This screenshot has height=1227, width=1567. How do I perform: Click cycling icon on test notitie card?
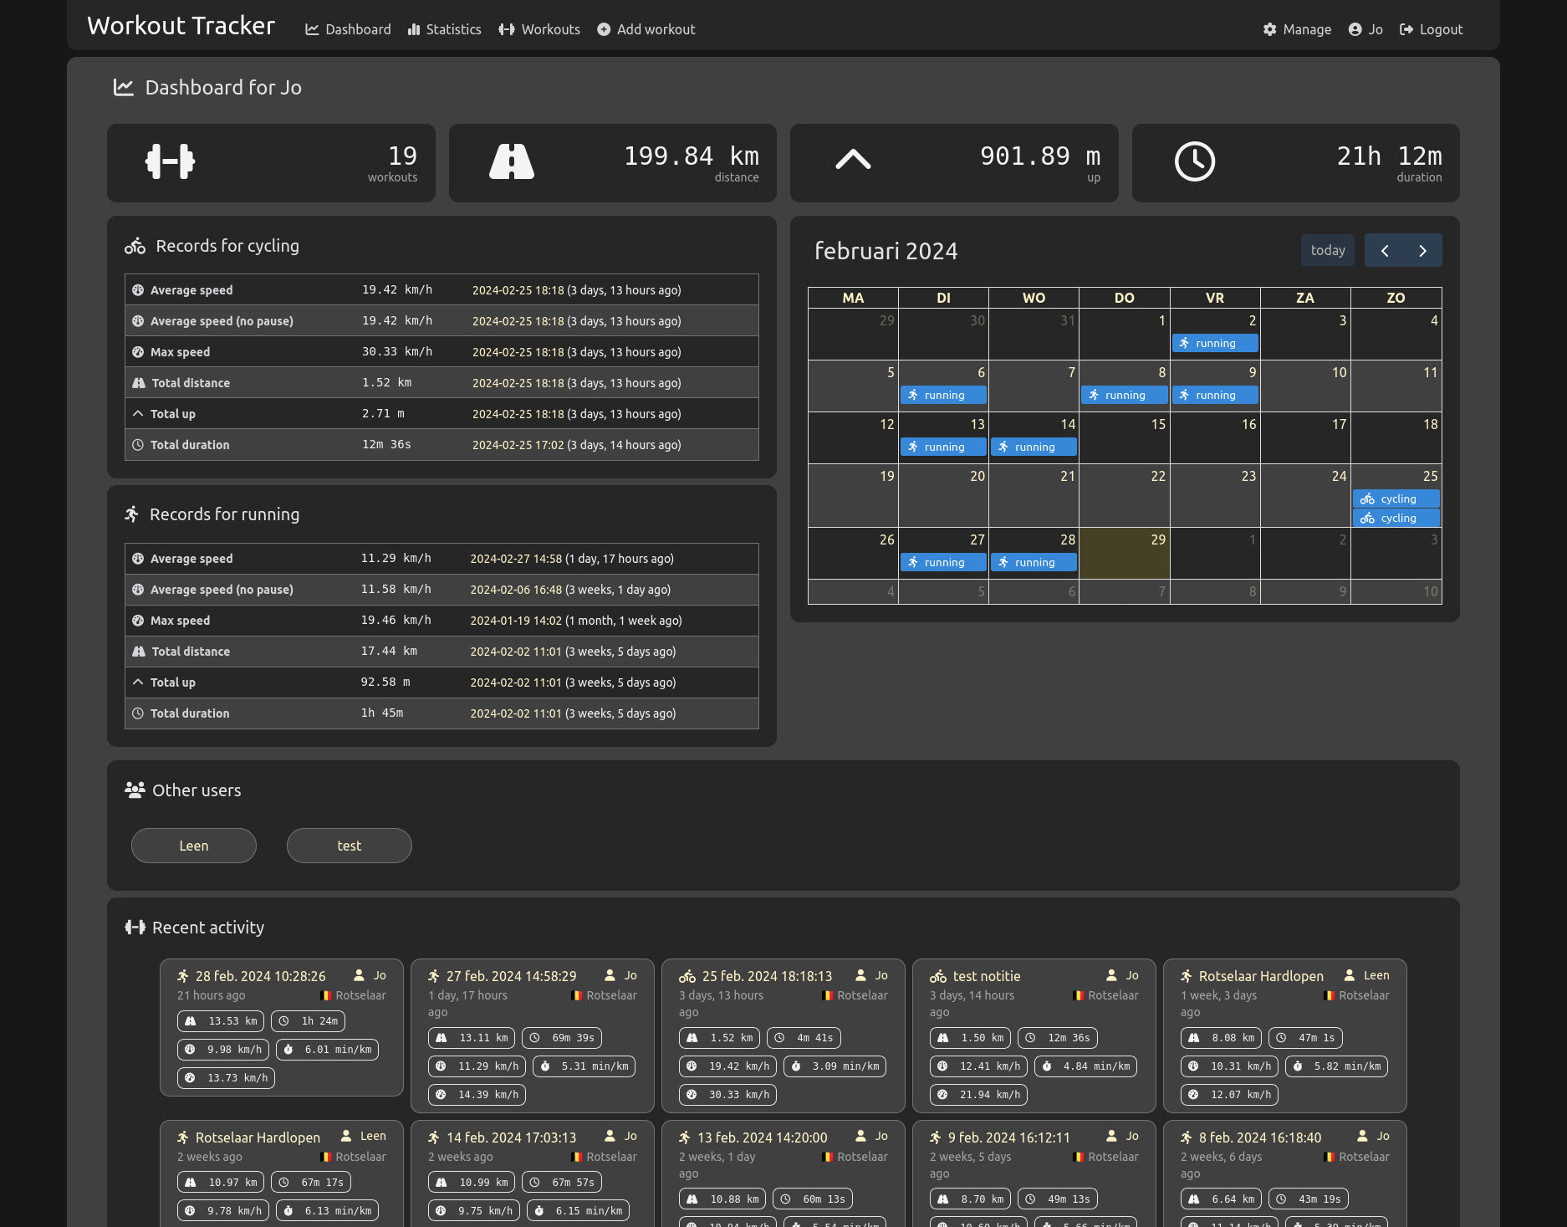click(x=938, y=976)
